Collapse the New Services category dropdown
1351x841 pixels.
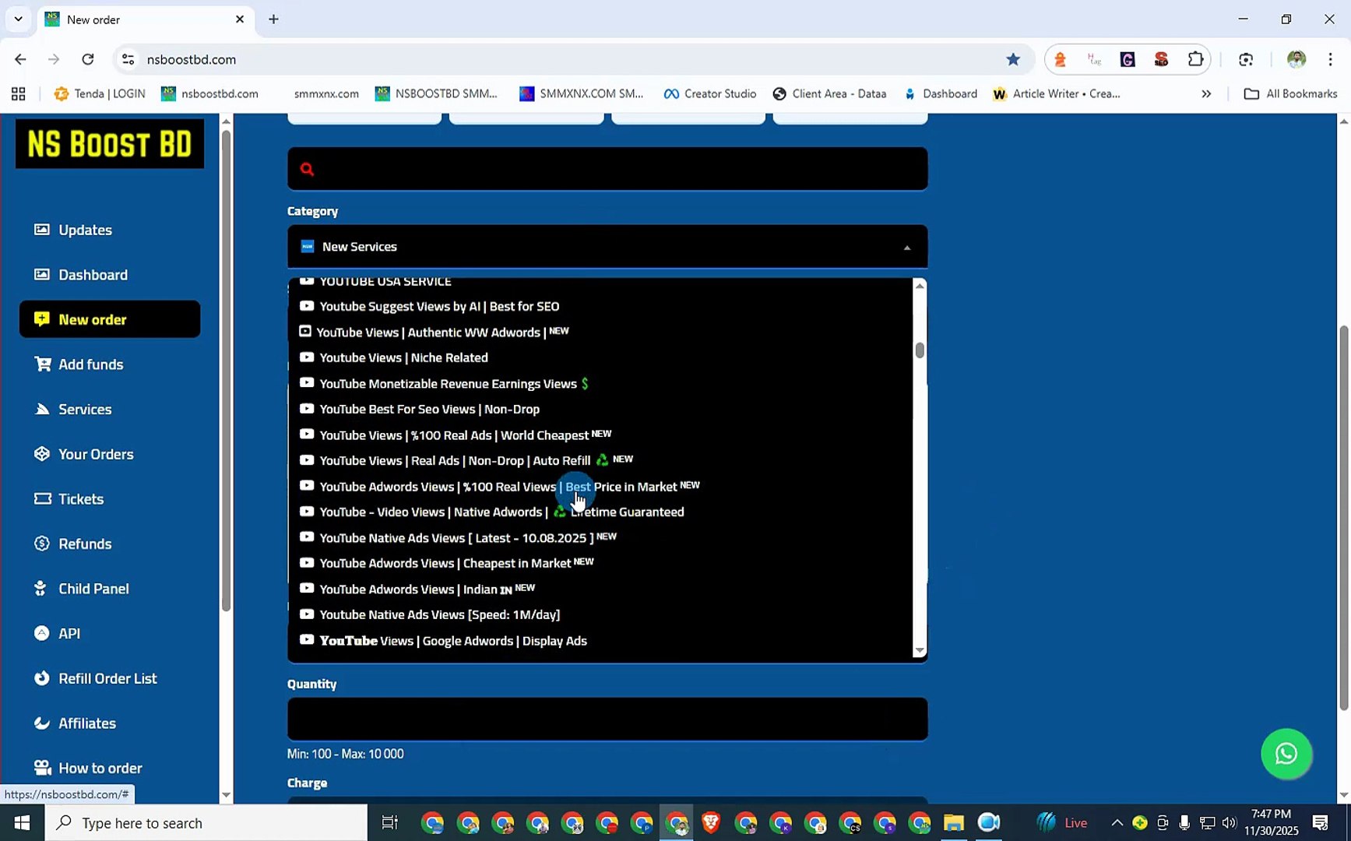pyautogui.click(x=607, y=247)
